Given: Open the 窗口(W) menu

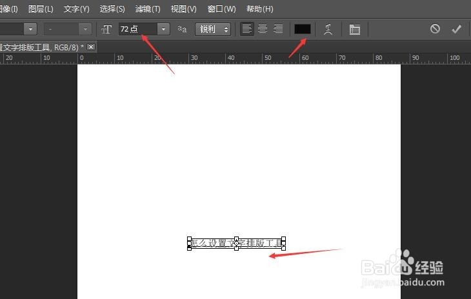Looking at the screenshot, I should [x=221, y=9].
